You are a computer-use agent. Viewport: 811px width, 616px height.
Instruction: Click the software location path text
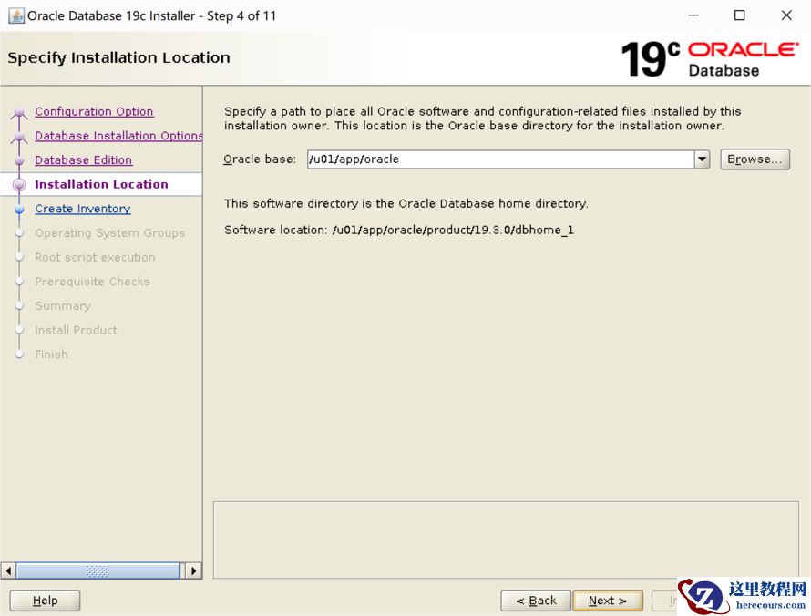[453, 231]
